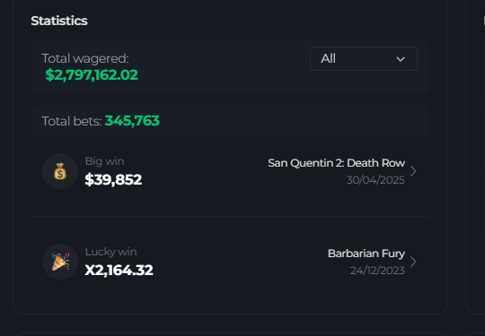The width and height of the screenshot is (485, 336).
Task: Expand the Barbarian Fury row arrow
Action: point(413,262)
